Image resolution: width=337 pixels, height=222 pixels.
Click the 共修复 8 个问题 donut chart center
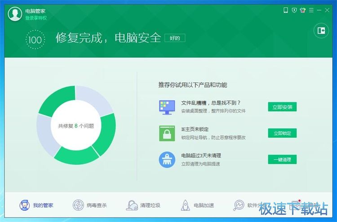(x=76, y=126)
